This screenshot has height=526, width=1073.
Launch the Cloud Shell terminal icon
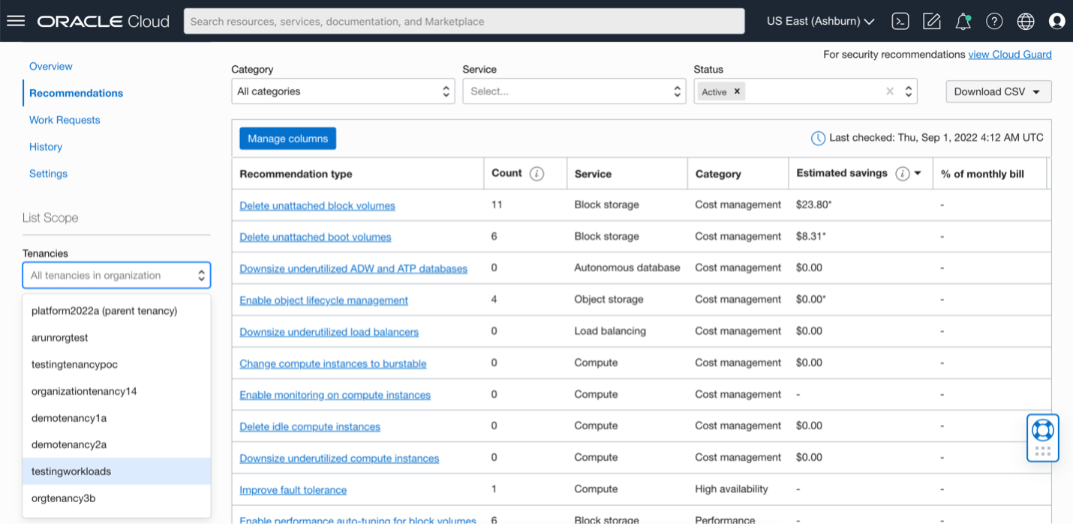(900, 21)
